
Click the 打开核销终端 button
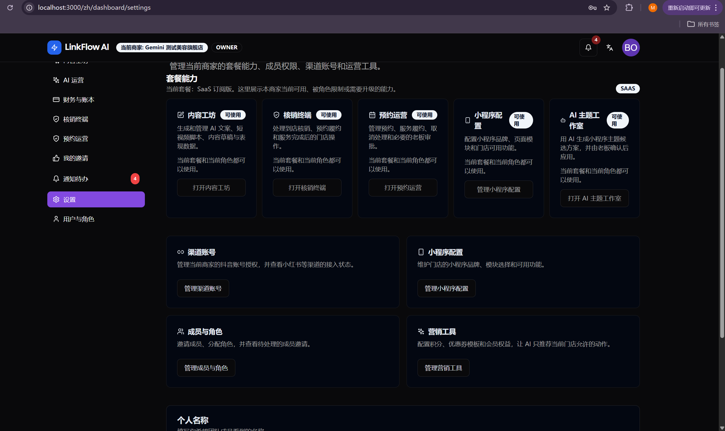[x=307, y=188]
